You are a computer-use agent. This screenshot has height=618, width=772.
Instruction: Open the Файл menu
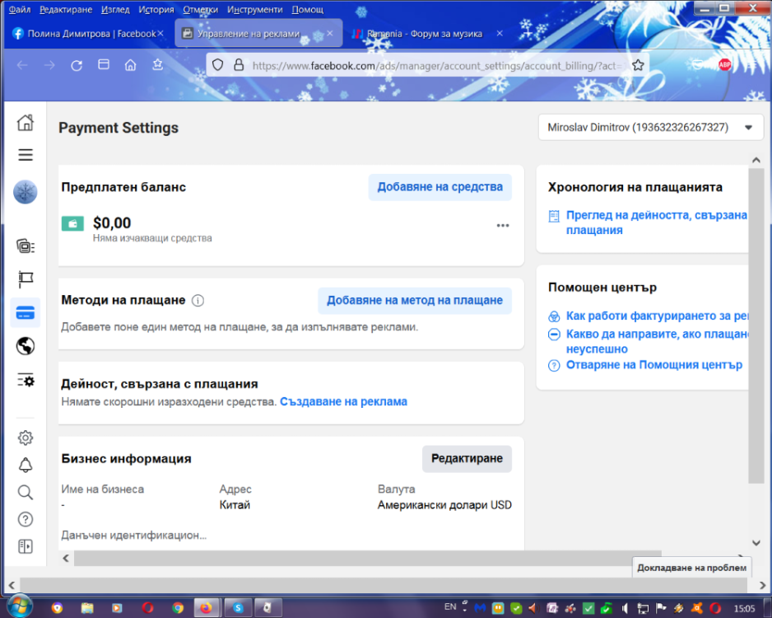pos(19,9)
